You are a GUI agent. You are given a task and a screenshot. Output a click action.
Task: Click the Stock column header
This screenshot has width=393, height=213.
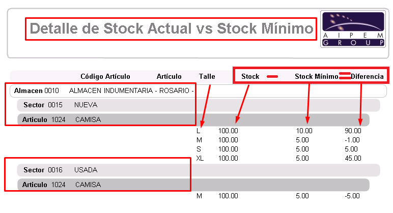(250, 76)
